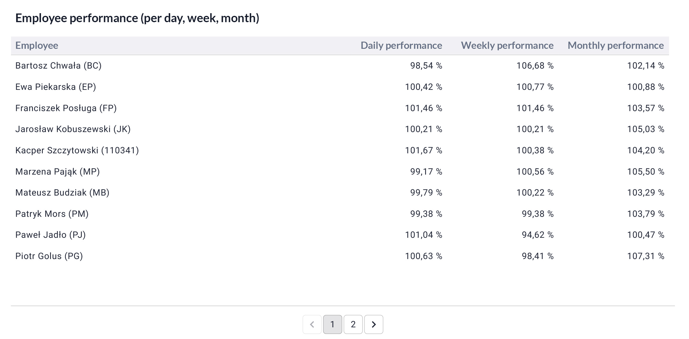Click Jarosław Kobuszewski (JK) employee name

[x=73, y=129]
